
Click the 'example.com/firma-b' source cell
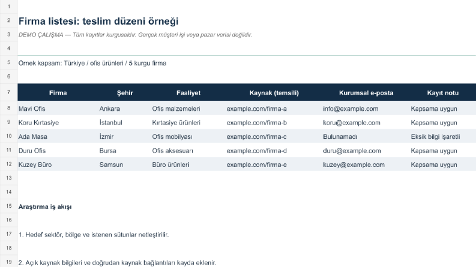(256, 123)
